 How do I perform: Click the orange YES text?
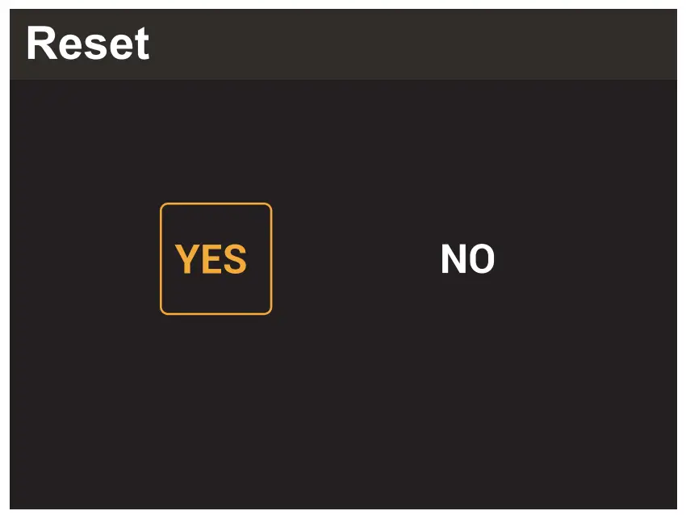pyautogui.click(x=211, y=260)
